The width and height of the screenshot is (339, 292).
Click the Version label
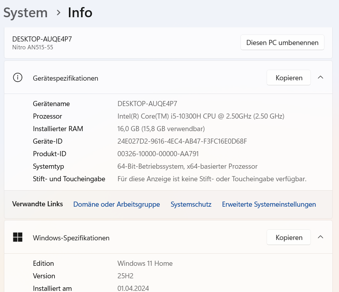tap(44, 276)
